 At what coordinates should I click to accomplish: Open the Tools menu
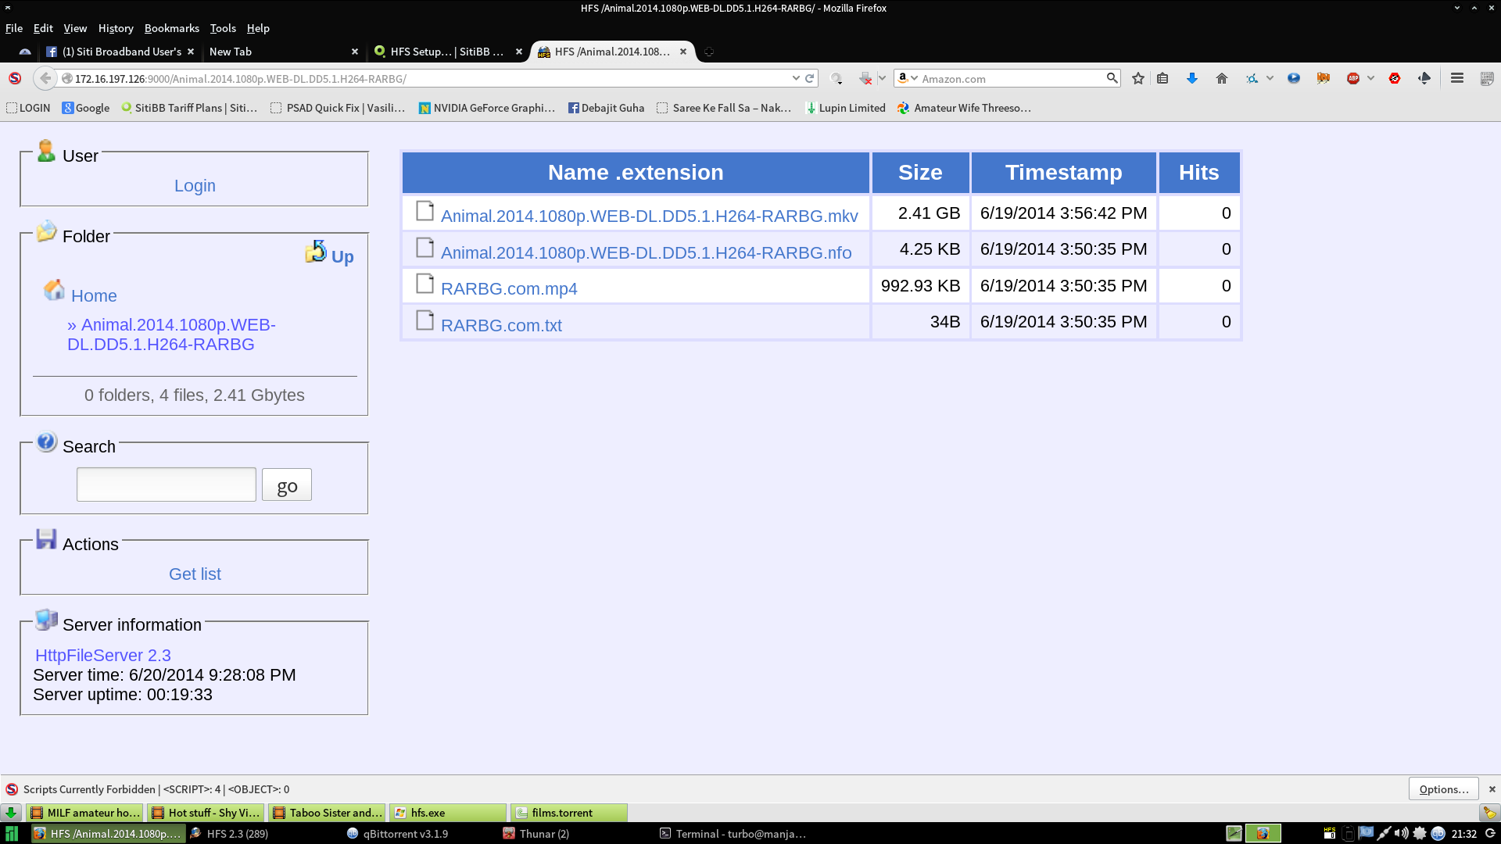pyautogui.click(x=223, y=28)
